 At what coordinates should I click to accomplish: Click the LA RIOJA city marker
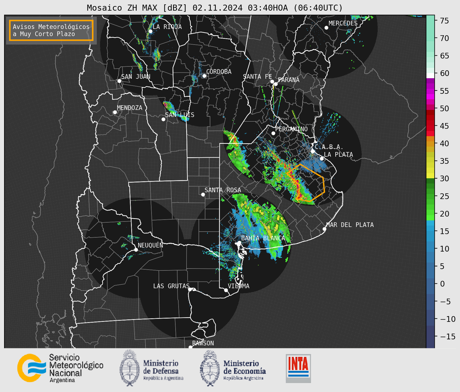[150, 31]
